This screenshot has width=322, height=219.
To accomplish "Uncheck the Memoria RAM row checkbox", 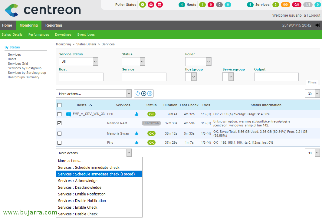I will [60, 123].
